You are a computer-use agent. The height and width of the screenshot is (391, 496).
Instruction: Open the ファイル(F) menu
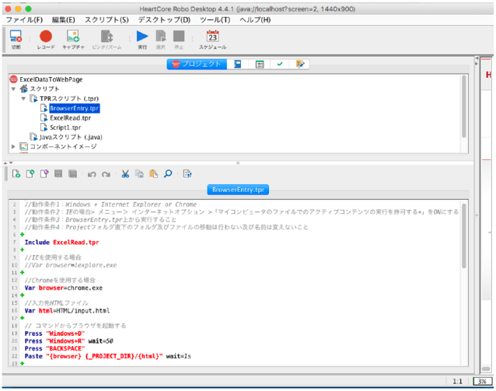tap(24, 20)
